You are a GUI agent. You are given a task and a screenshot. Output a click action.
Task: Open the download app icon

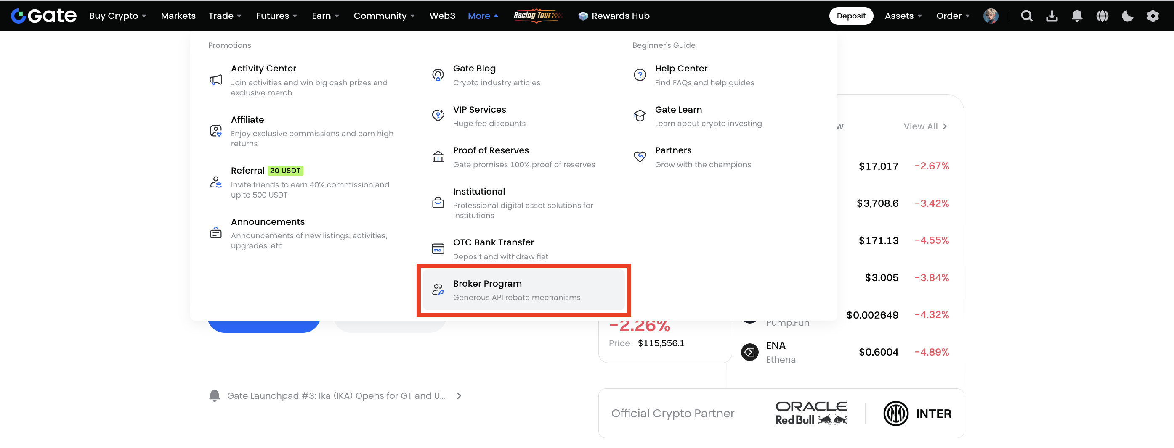1052,16
